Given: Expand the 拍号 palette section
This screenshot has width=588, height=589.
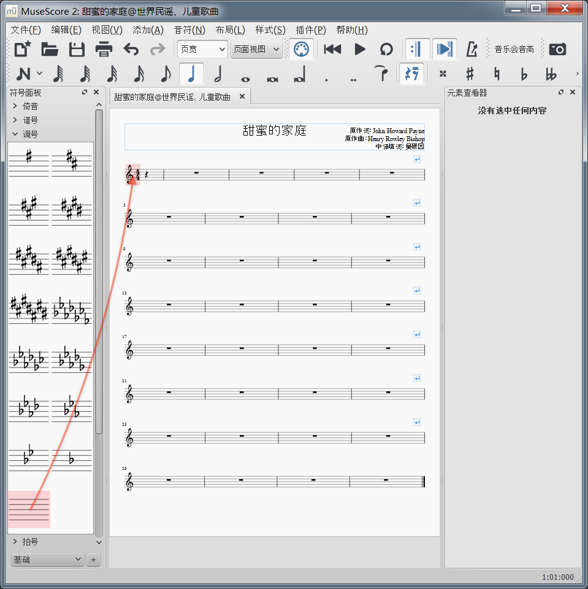Looking at the screenshot, I should [x=30, y=542].
